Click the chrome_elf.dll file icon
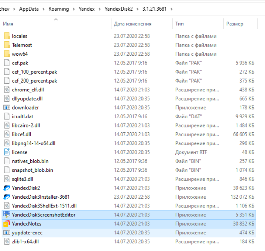 [x=7, y=90]
